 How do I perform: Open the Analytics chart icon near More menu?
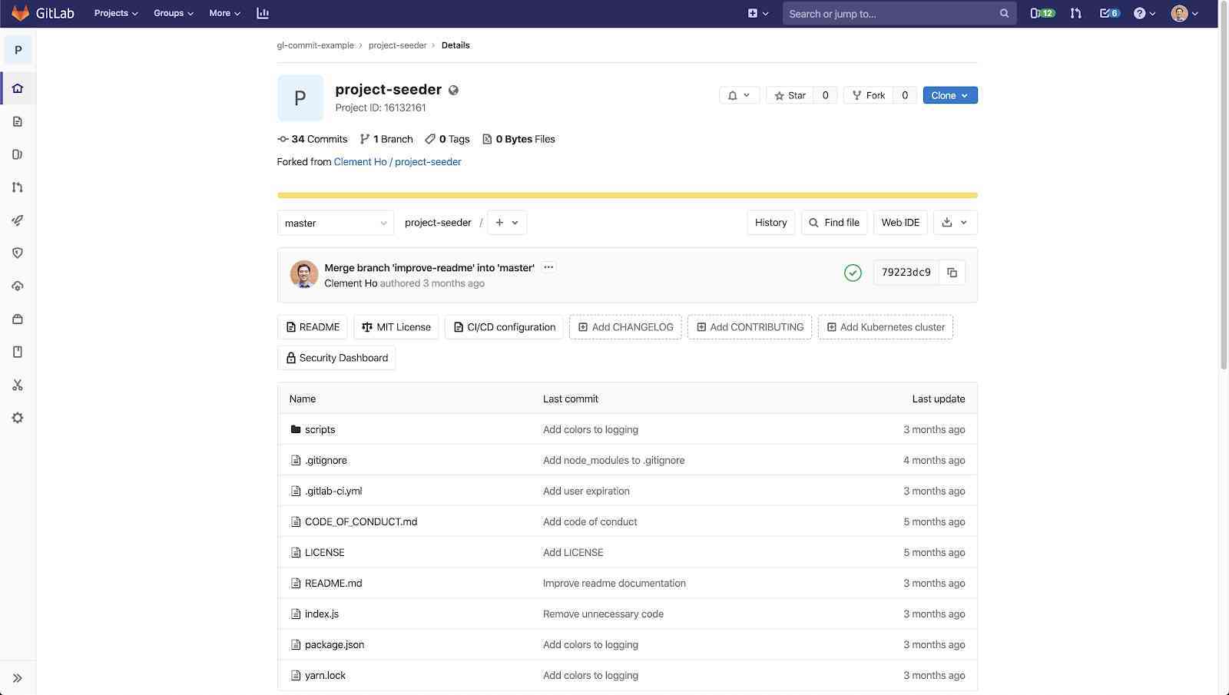tap(263, 13)
